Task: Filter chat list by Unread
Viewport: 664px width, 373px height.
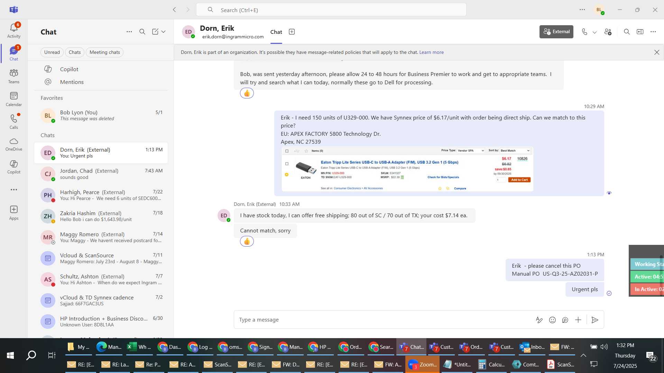Action: (x=52, y=52)
